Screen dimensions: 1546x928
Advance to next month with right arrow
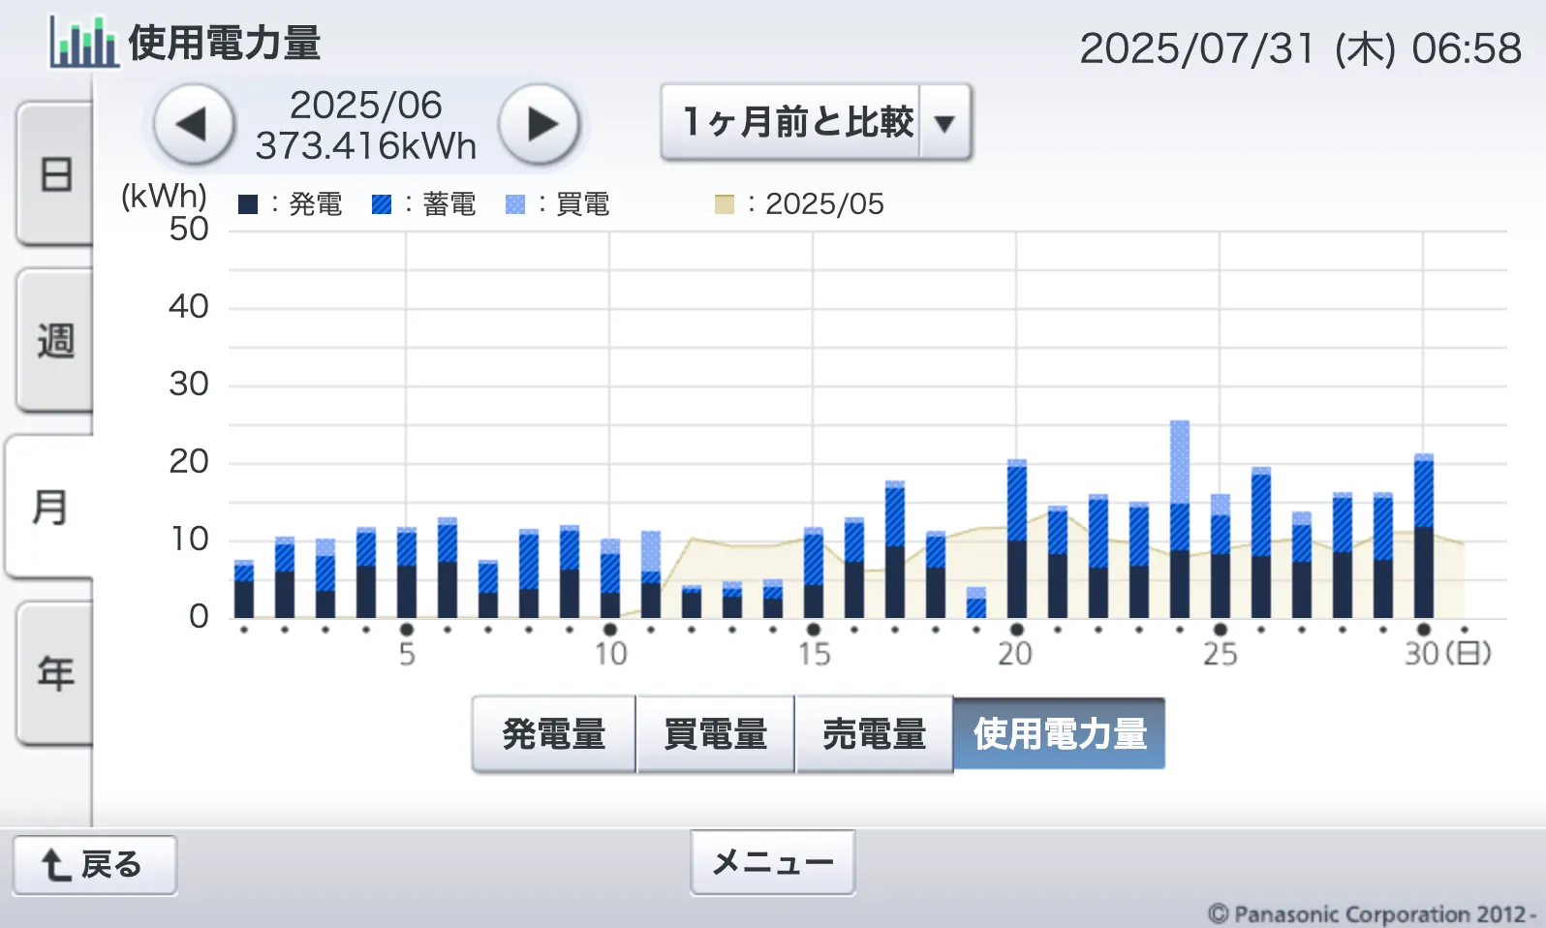540,124
